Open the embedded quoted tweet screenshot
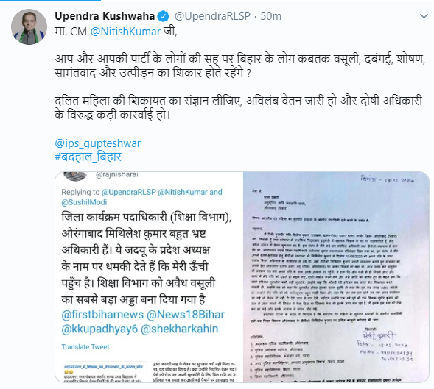Screen dimensions: 434x389 click(149, 277)
